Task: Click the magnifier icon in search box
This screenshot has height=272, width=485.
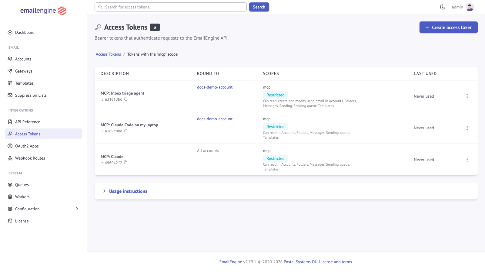Action: pyautogui.click(x=100, y=7)
